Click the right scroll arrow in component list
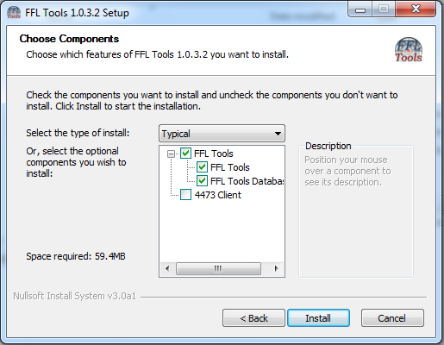 [276, 269]
